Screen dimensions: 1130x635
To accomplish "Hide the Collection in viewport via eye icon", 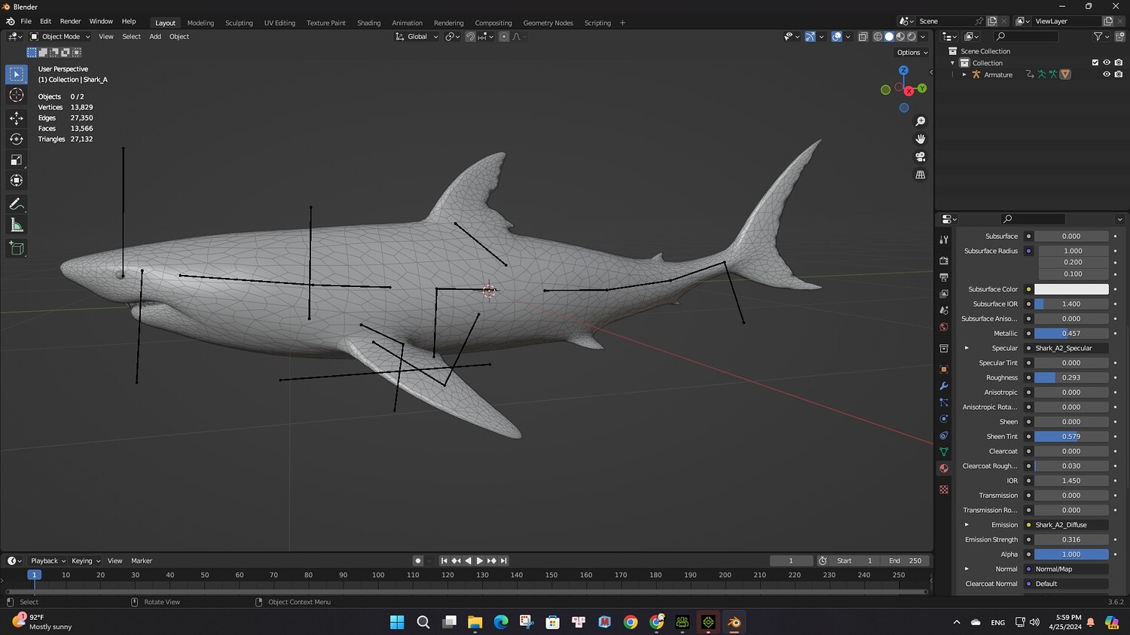I will [1107, 63].
